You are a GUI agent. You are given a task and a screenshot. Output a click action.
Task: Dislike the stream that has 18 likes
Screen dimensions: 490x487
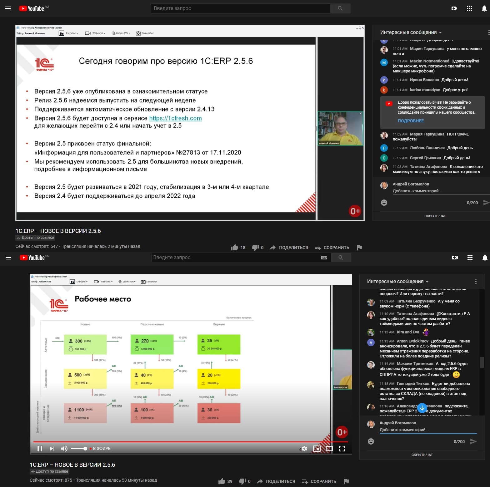[x=255, y=247]
